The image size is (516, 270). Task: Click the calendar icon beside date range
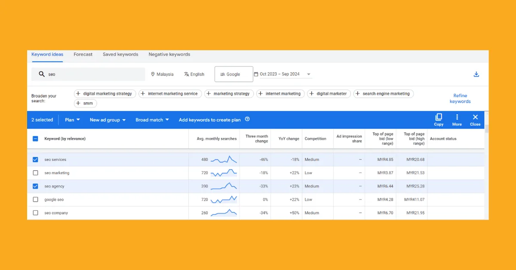click(256, 74)
